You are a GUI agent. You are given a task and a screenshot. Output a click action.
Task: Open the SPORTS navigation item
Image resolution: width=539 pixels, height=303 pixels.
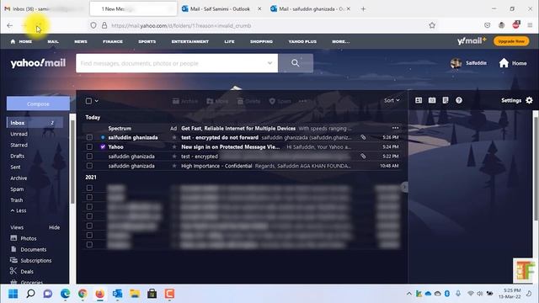(x=147, y=41)
